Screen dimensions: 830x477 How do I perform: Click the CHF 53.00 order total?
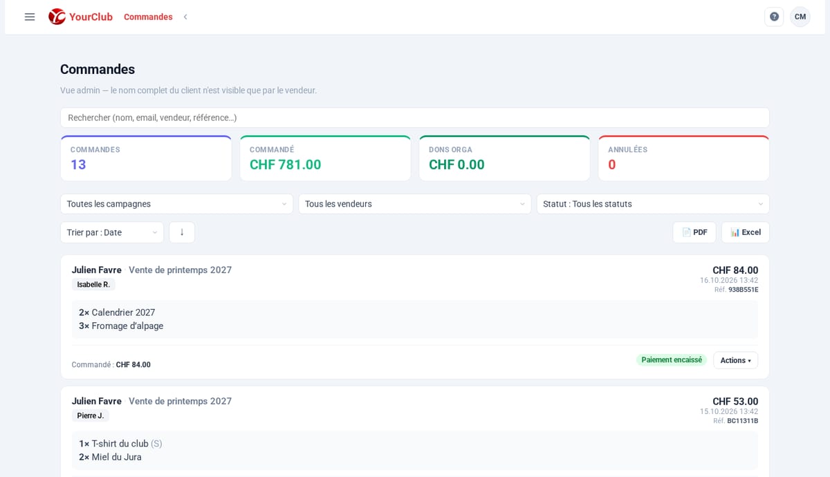coord(735,402)
